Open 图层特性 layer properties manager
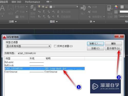The image size is (128, 96). [x=33, y=12]
